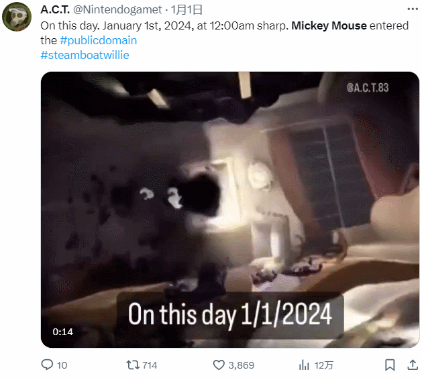Open the #publicdomain hashtag link

click(x=98, y=40)
